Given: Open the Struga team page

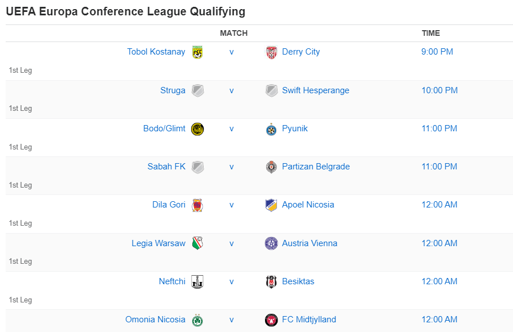Looking at the screenshot, I should click(172, 90).
